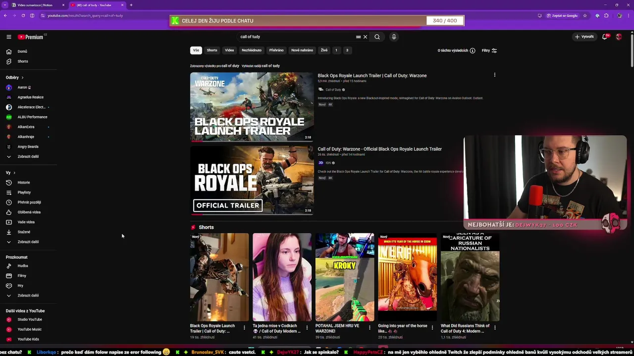The width and height of the screenshot is (634, 356).
Task: Open Odběry section chevron
Action: coord(22,78)
